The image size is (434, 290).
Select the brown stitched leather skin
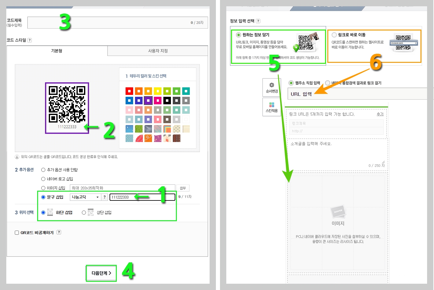(177, 138)
